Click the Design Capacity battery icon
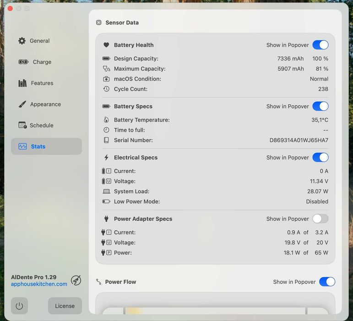The width and height of the screenshot is (353, 321). pyautogui.click(x=106, y=59)
